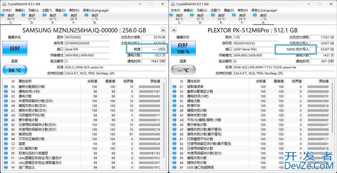Click PLEXTOR PX-512M6Pro disk title
Screen dimensions: 337x173
coord(252,30)
